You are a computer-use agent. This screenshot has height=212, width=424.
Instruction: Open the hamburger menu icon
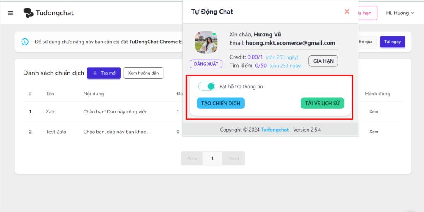point(10,13)
